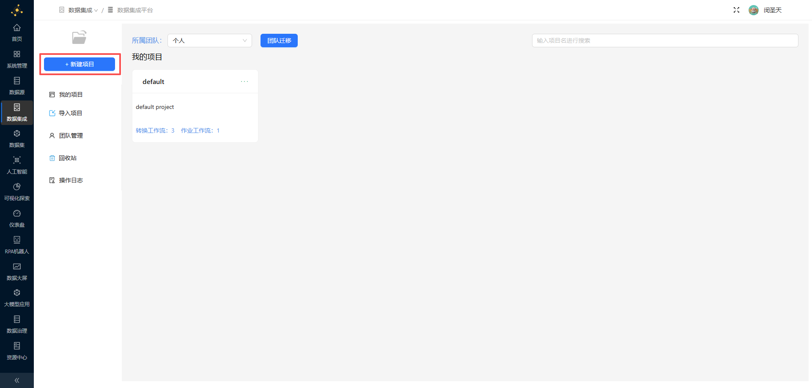
Task: Open RPA机器人 robot icon
Action: click(17, 240)
